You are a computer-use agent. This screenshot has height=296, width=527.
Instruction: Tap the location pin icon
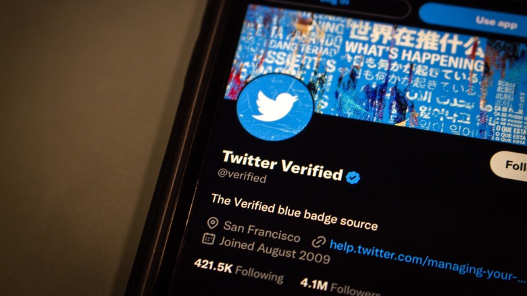[213, 222]
